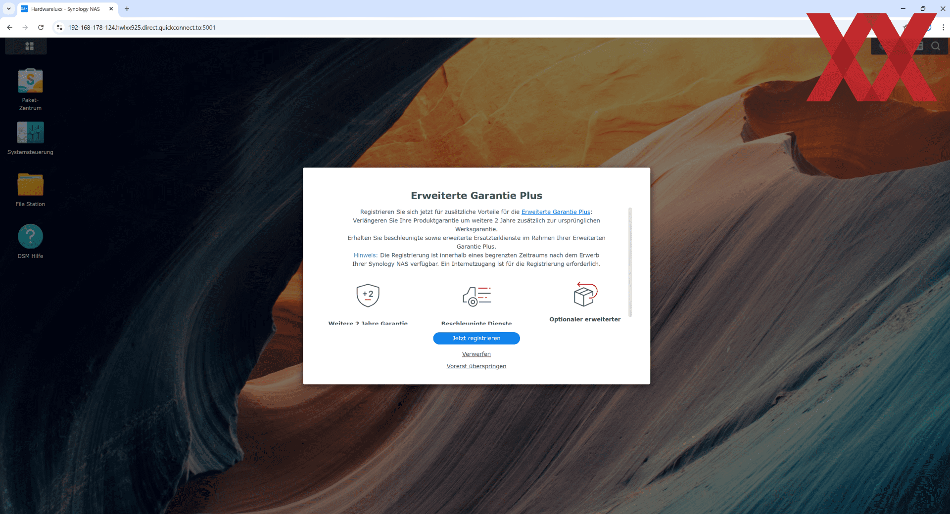Click the +2 warranty shield icon
Image resolution: width=950 pixels, height=514 pixels.
(368, 295)
